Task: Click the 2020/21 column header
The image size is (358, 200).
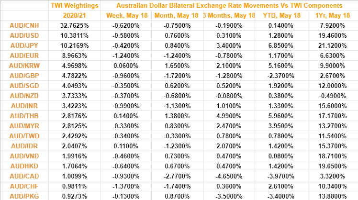Action: pyautogui.click(x=74, y=16)
